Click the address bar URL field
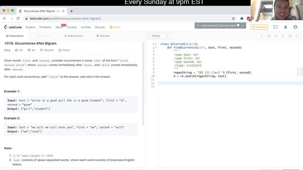 tap(127, 18)
